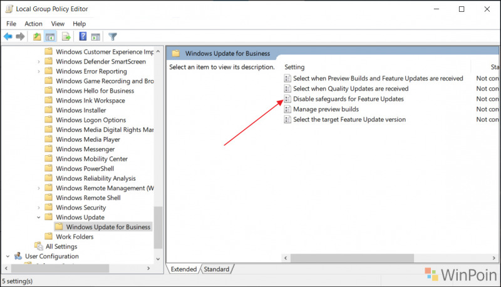Select Windows Media Digital Rights folder

pos(105,129)
